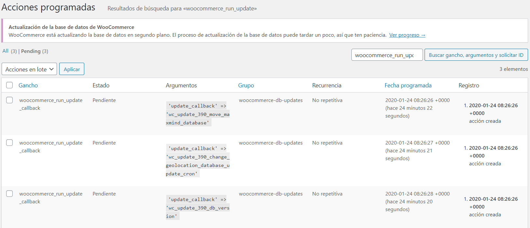The image size is (530, 228).
Task: Sort by the Grupo column
Action: [246, 85]
